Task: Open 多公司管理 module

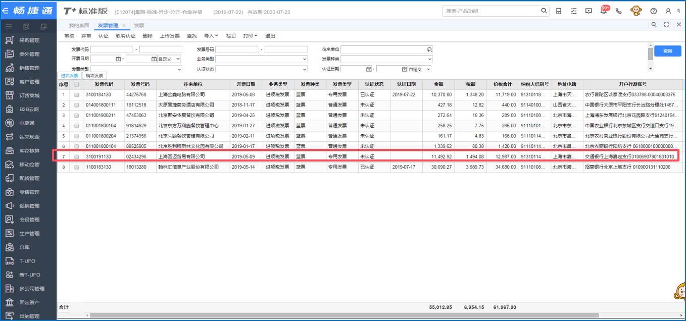Action: point(32,289)
